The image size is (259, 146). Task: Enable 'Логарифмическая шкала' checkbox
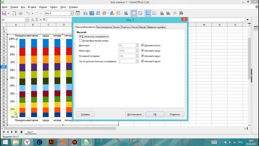(x=80, y=41)
